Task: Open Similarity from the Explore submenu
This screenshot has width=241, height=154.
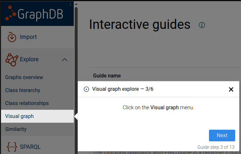Action: coord(16,129)
